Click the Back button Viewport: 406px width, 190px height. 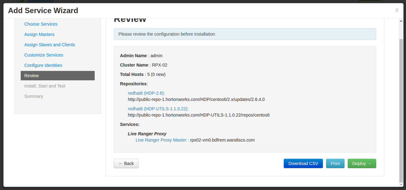126,164
